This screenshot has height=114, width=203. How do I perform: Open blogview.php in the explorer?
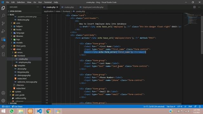point(23,72)
